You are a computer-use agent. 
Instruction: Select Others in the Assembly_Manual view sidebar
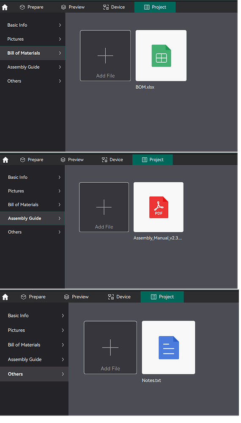32,232
